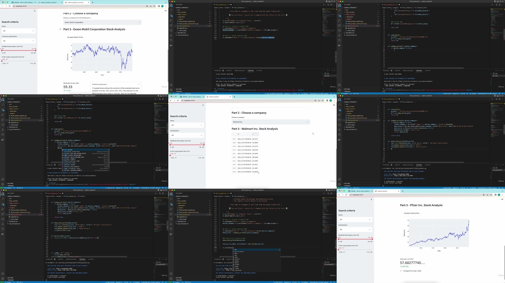This screenshot has height=283, width=505.
Task: Click Dividend rate slider right handle on Exxon page
Action: 35,50
